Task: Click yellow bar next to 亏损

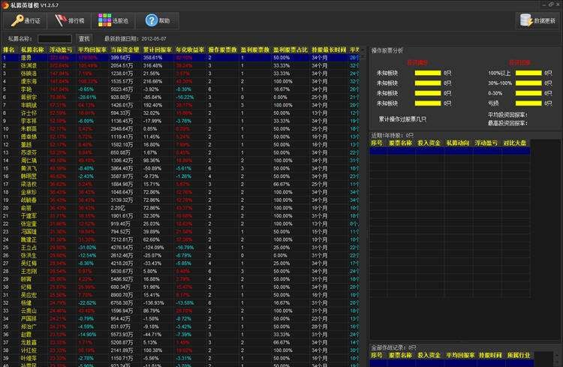Action: (528, 102)
